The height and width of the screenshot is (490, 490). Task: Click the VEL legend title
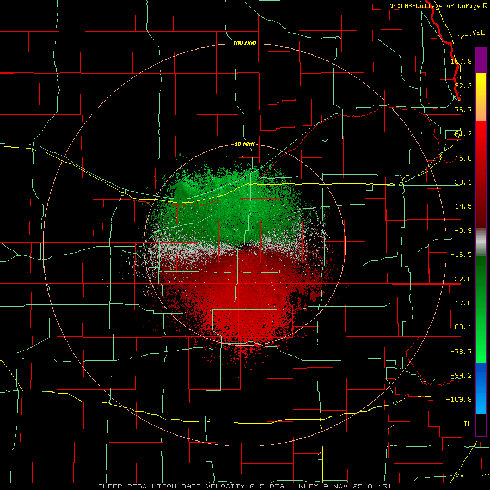point(478,33)
